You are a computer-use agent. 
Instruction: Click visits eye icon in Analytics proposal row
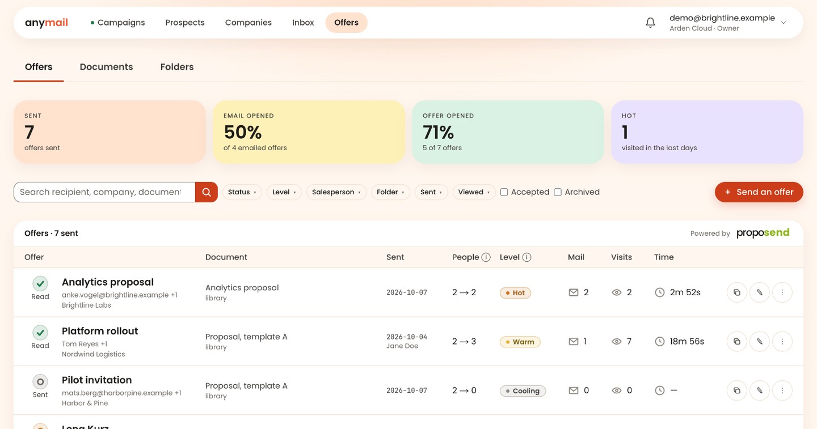(x=617, y=292)
